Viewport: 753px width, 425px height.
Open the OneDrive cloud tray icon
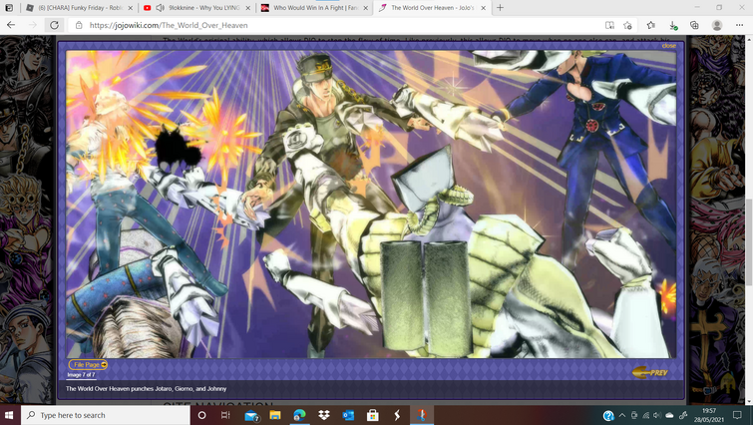[x=669, y=415]
